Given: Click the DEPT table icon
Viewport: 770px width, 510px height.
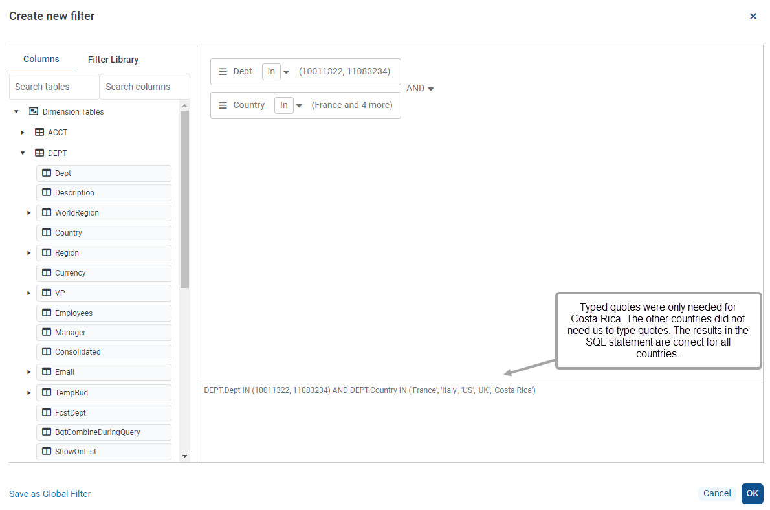Looking at the screenshot, I should 39,153.
